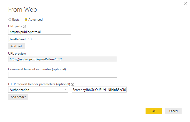Click the URL preview read-only box

point(62,59)
